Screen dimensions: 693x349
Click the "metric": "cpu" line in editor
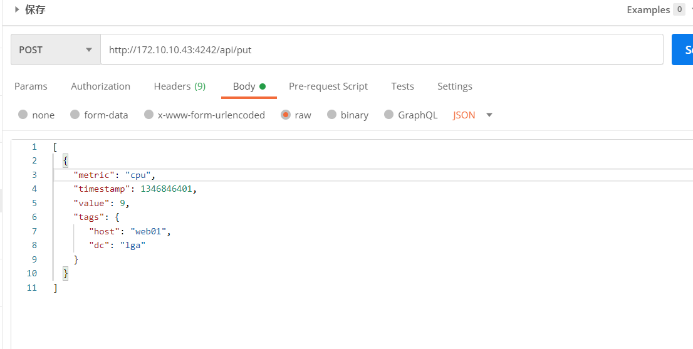[x=115, y=174]
